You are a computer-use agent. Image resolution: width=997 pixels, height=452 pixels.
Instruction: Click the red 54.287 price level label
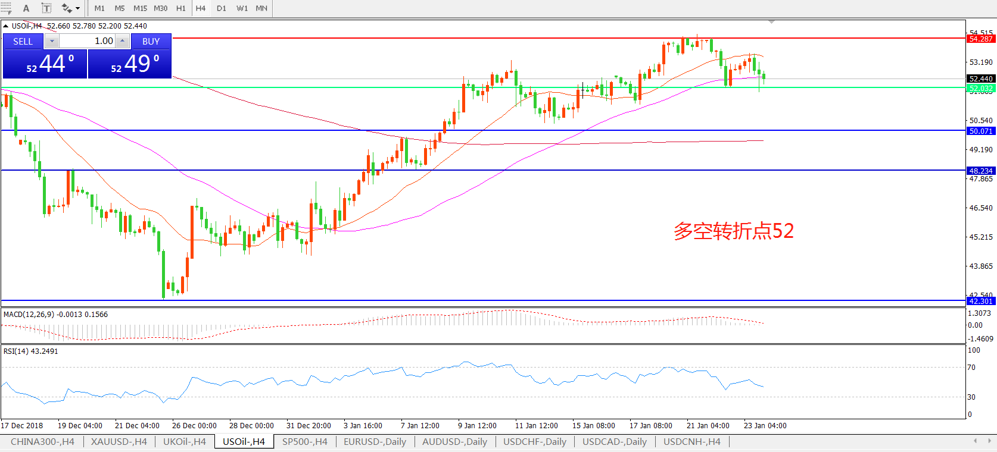coord(980,39)
